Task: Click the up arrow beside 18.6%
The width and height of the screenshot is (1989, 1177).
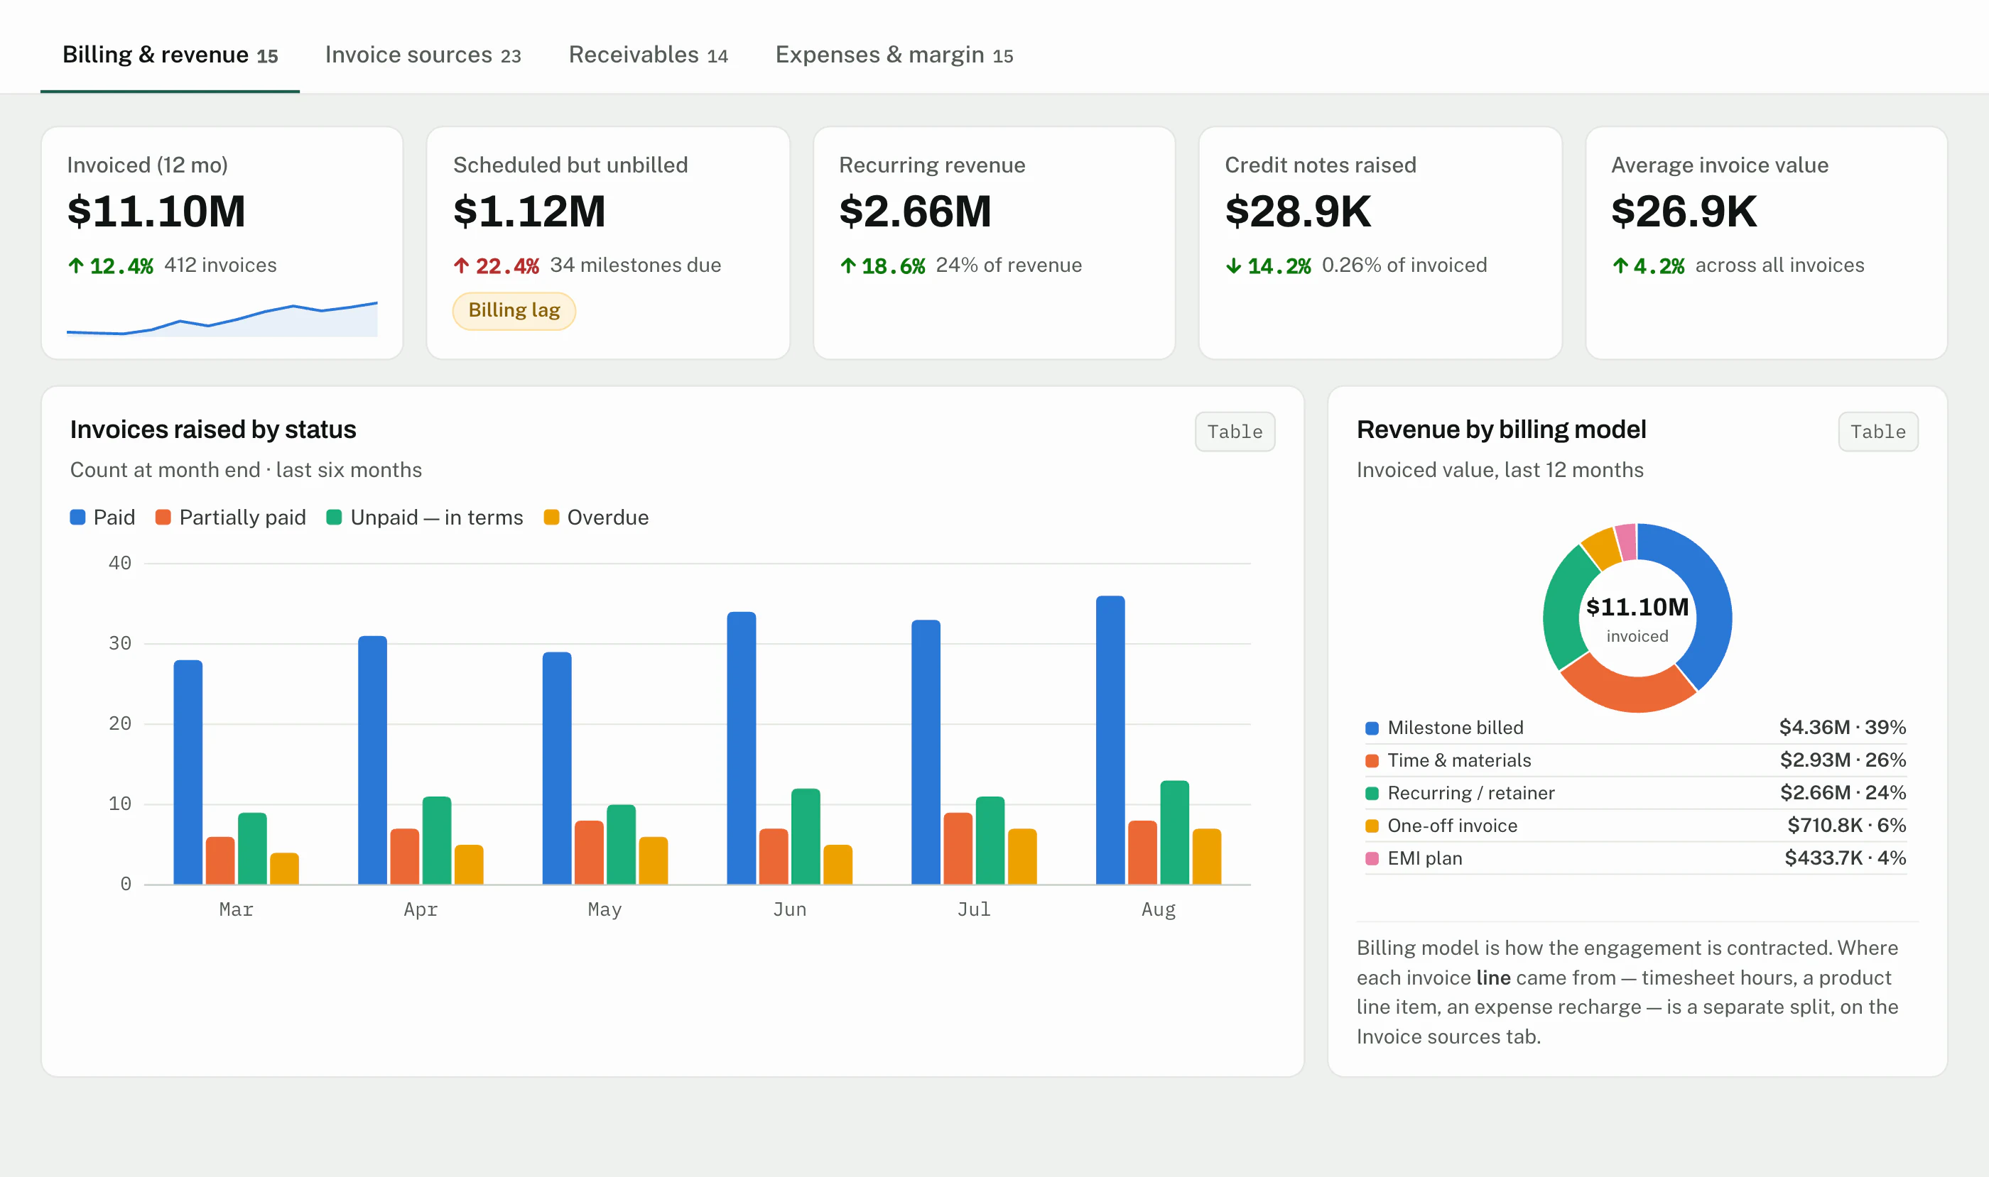Action: pyautogui.click(x=847, y=265)
